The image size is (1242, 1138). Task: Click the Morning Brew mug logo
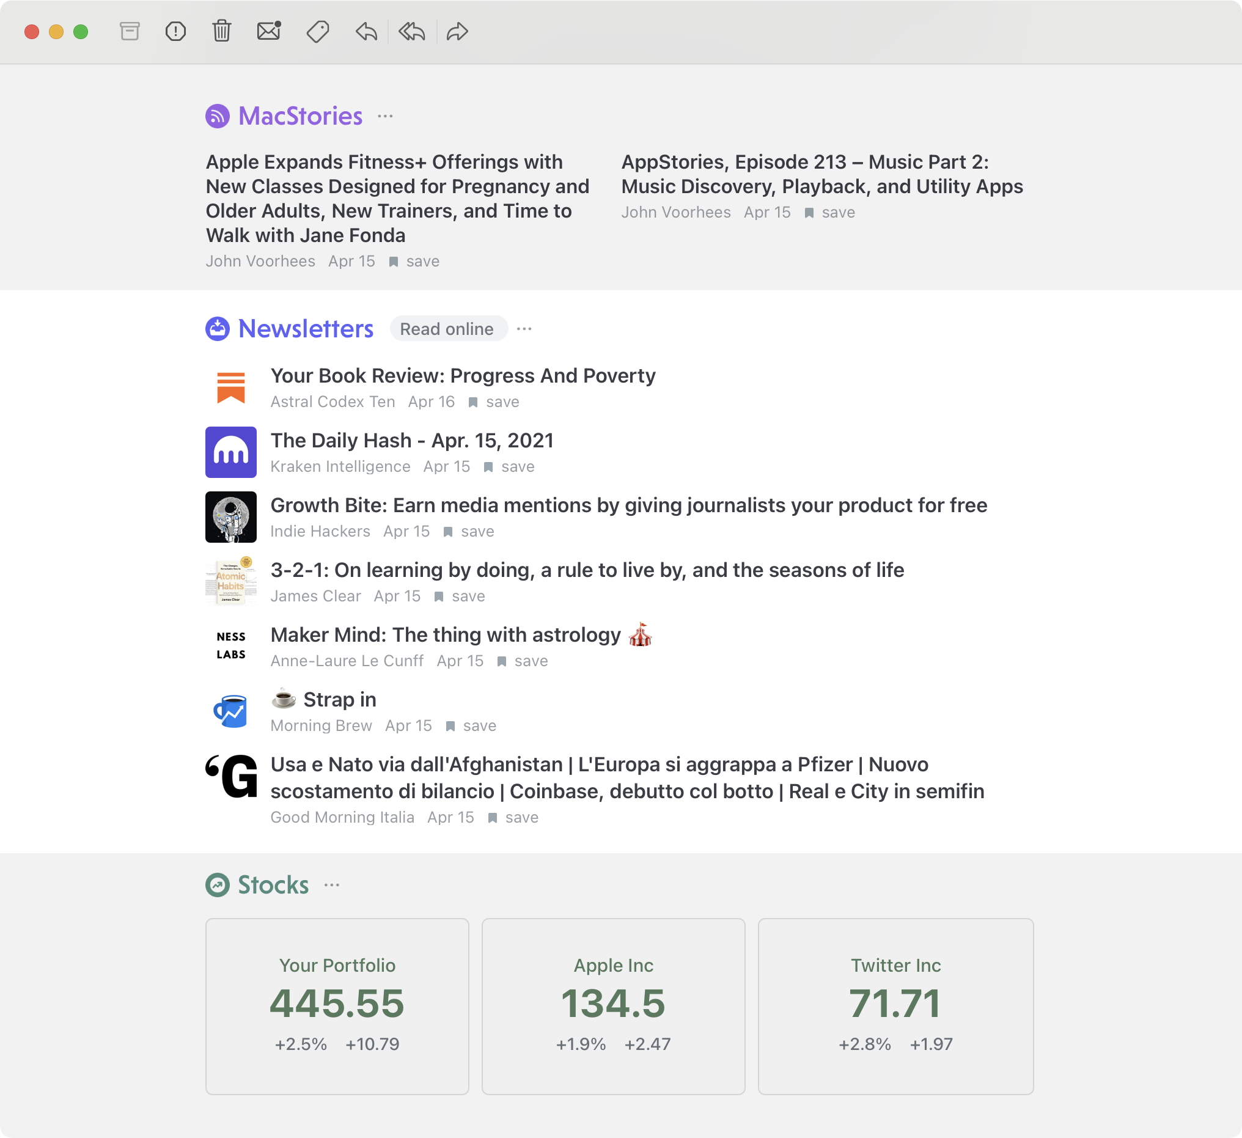[x=231, y=711]
